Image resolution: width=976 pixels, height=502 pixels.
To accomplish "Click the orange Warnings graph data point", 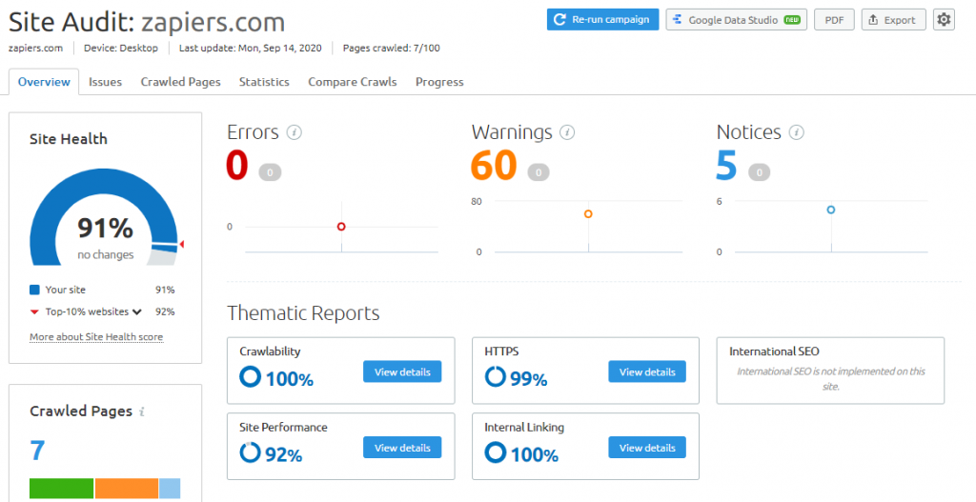I will (588, 214).
